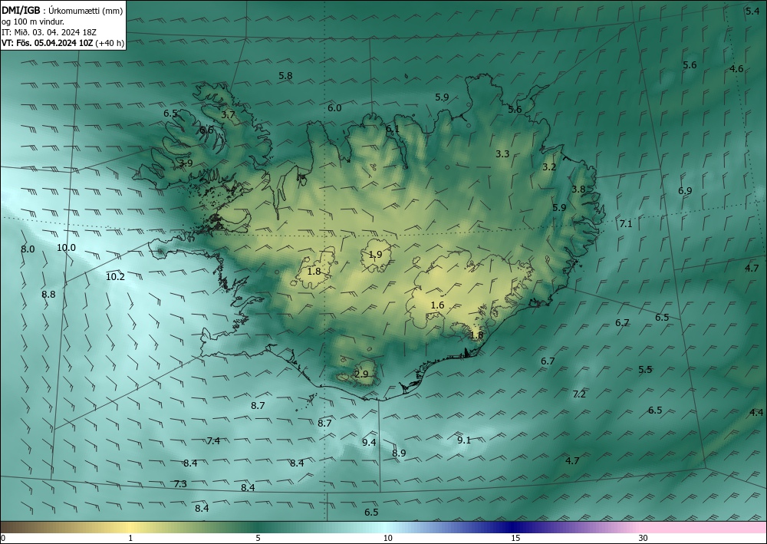Click the 5.5 value
767x544 pixels.
(x=646, y=370)
